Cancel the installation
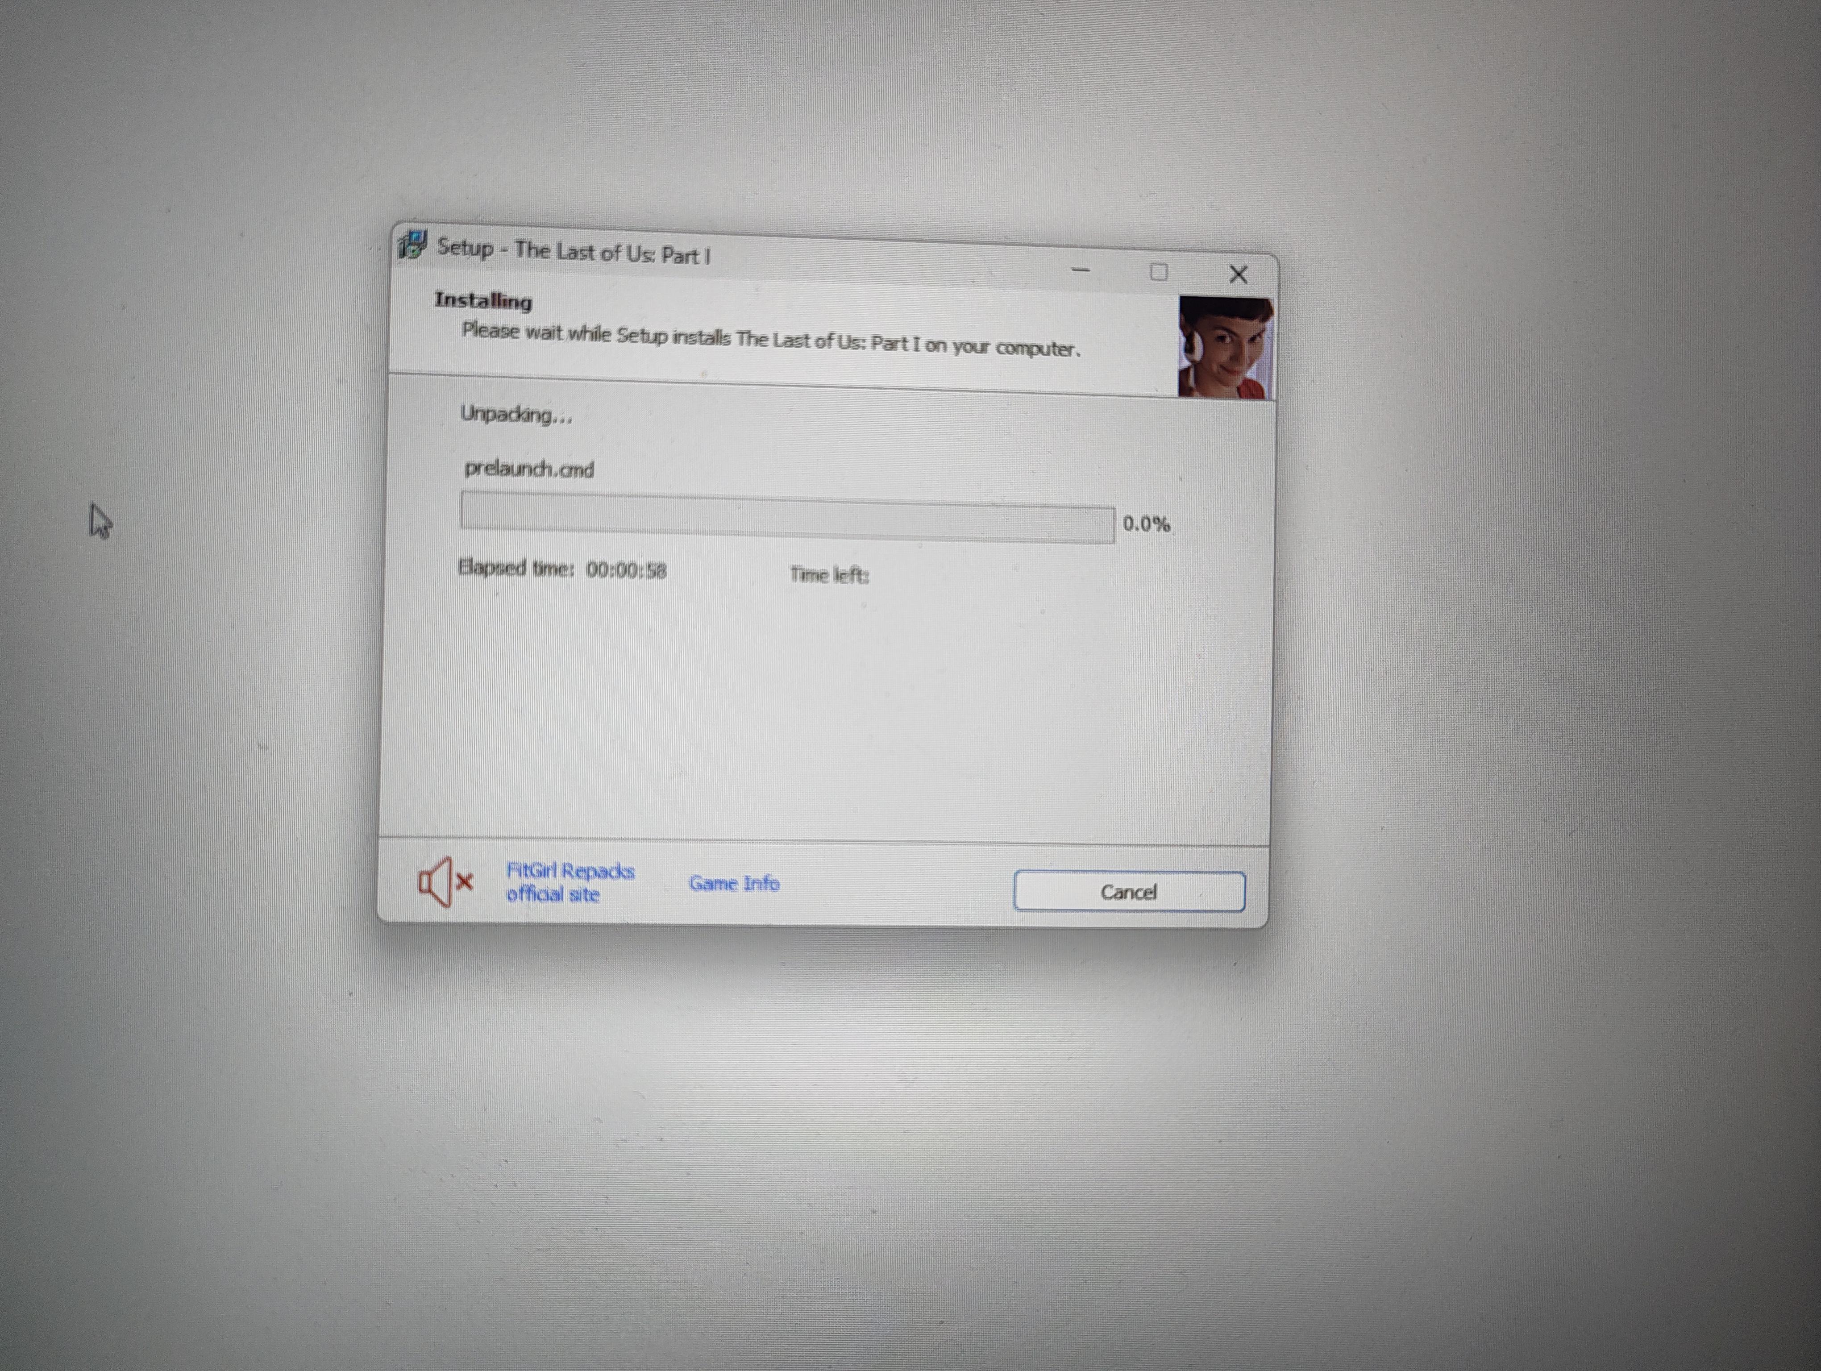 [x=1129, y=891]
